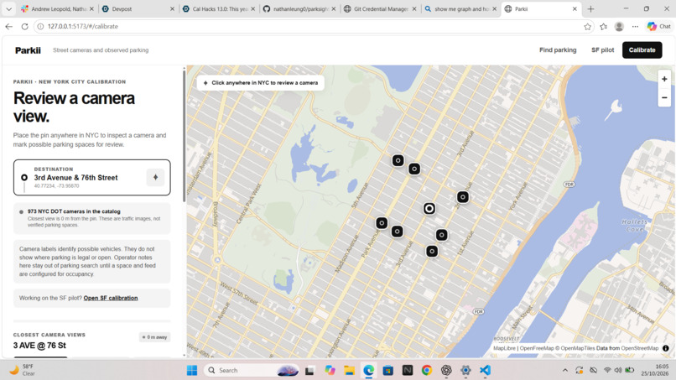Image resolution: width=676 pixels, height=380 pixels.
Task: Open browser settings and more menu
Action: tap(635, 26)
